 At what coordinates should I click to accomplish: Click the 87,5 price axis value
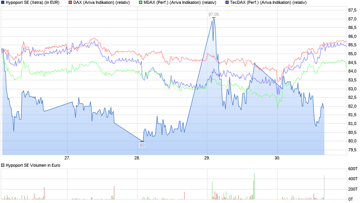point(352,10)
